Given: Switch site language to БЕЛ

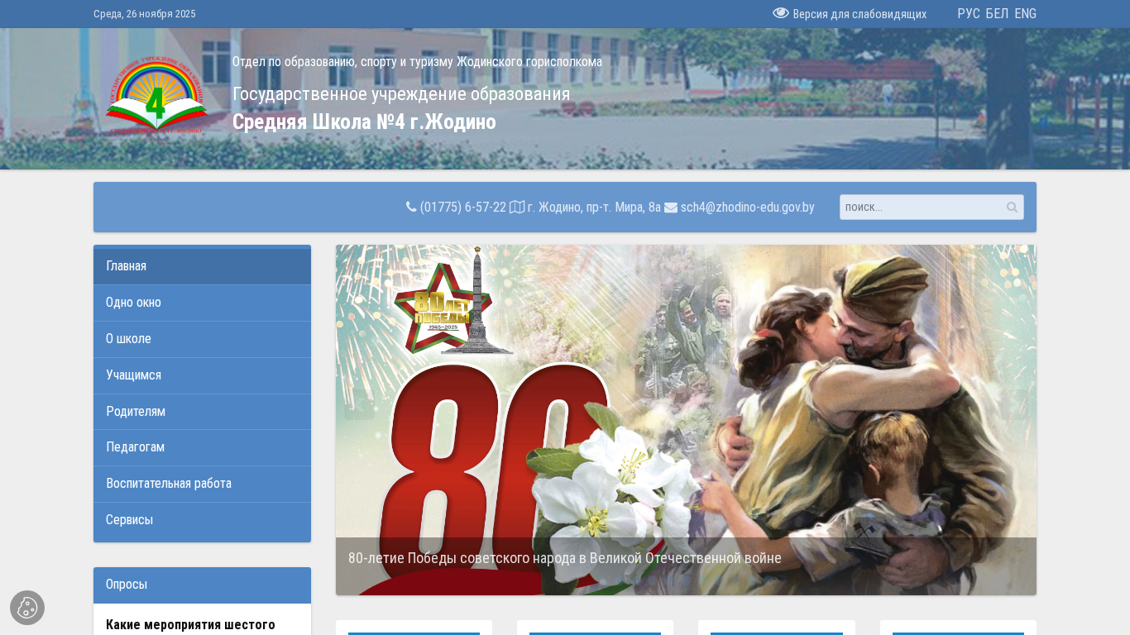Looking at the screenshot, I should point(997,13).
